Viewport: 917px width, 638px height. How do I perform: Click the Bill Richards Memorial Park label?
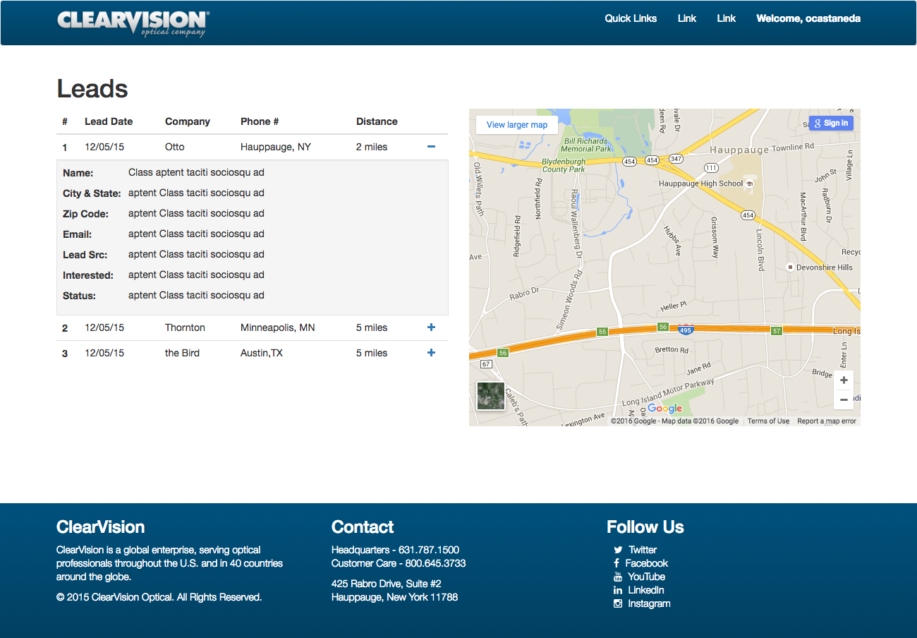pyautogui.click(x=586, y=145)
